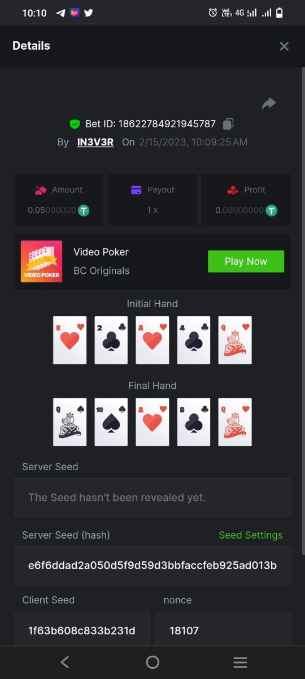Tap the Queen of spades in Final Hand
This screenshot has width=305, height=679.
pyautogui.click(x=69, y=422)
